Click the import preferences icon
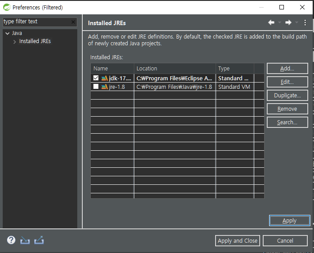The width and height of the screenshot is (314, 253). 25,240
